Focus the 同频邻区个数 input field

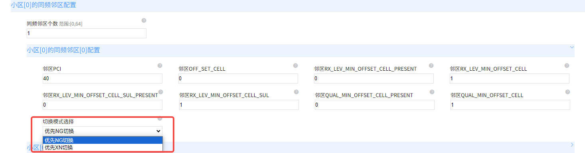[87, 34]
